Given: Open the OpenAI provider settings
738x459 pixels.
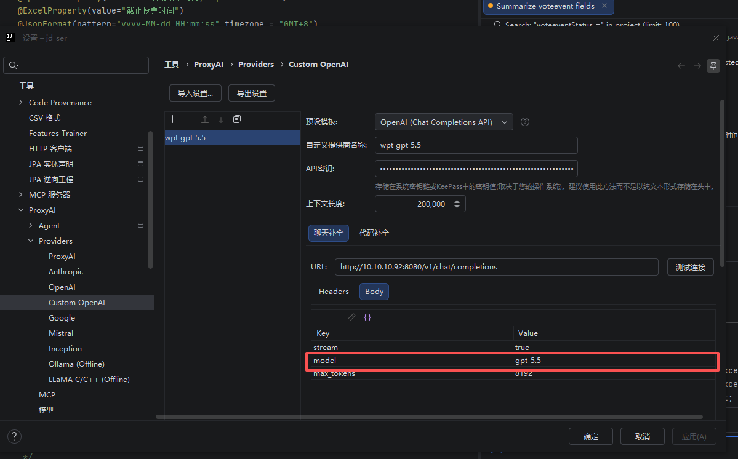Looking at the screenshot, I should pos(62,287).
